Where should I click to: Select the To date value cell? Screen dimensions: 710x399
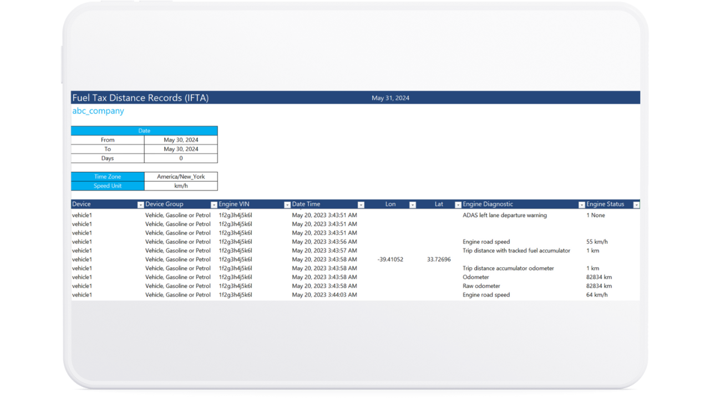click(181, 149)
